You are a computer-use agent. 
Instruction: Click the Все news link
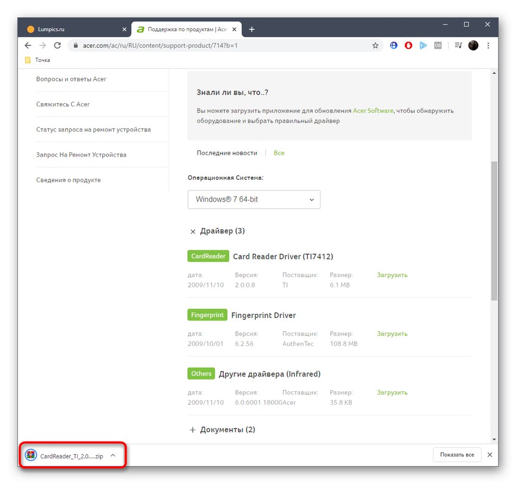point(279,153)
